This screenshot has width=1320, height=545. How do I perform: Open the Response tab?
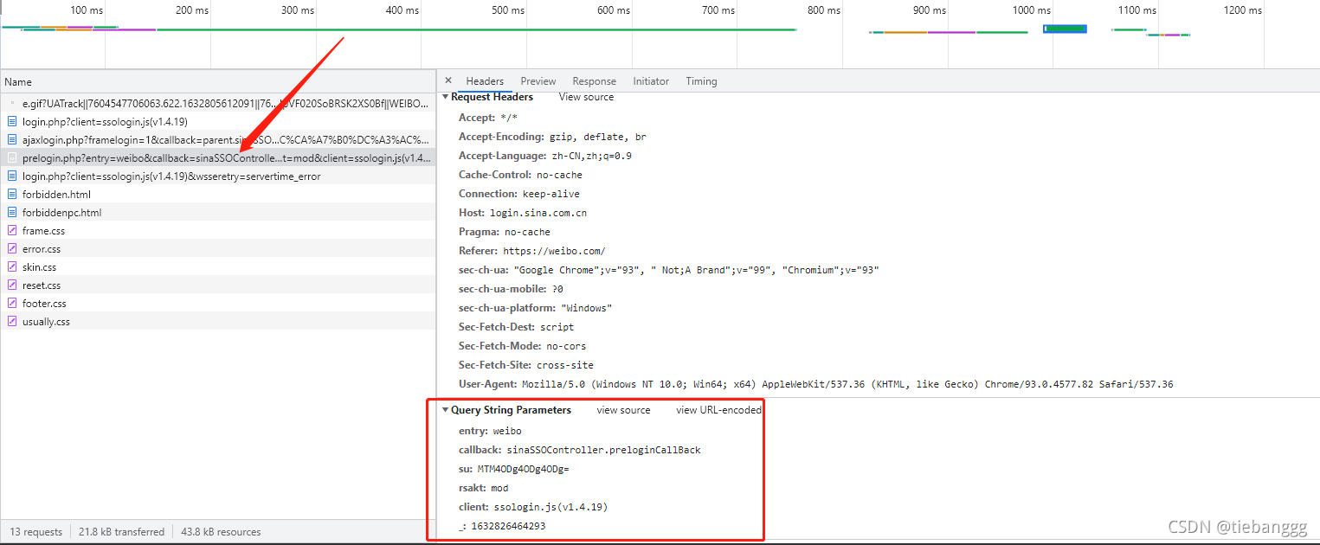tap(595, 81)
